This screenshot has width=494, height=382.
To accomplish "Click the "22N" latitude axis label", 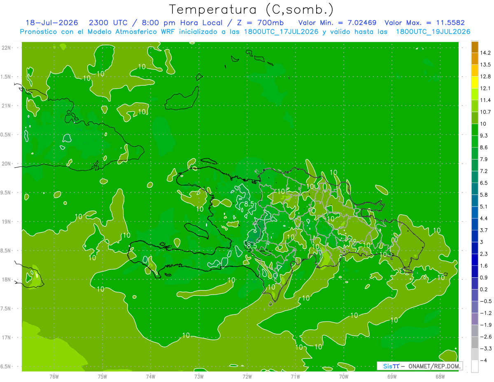I will click(x=7, y=47).
